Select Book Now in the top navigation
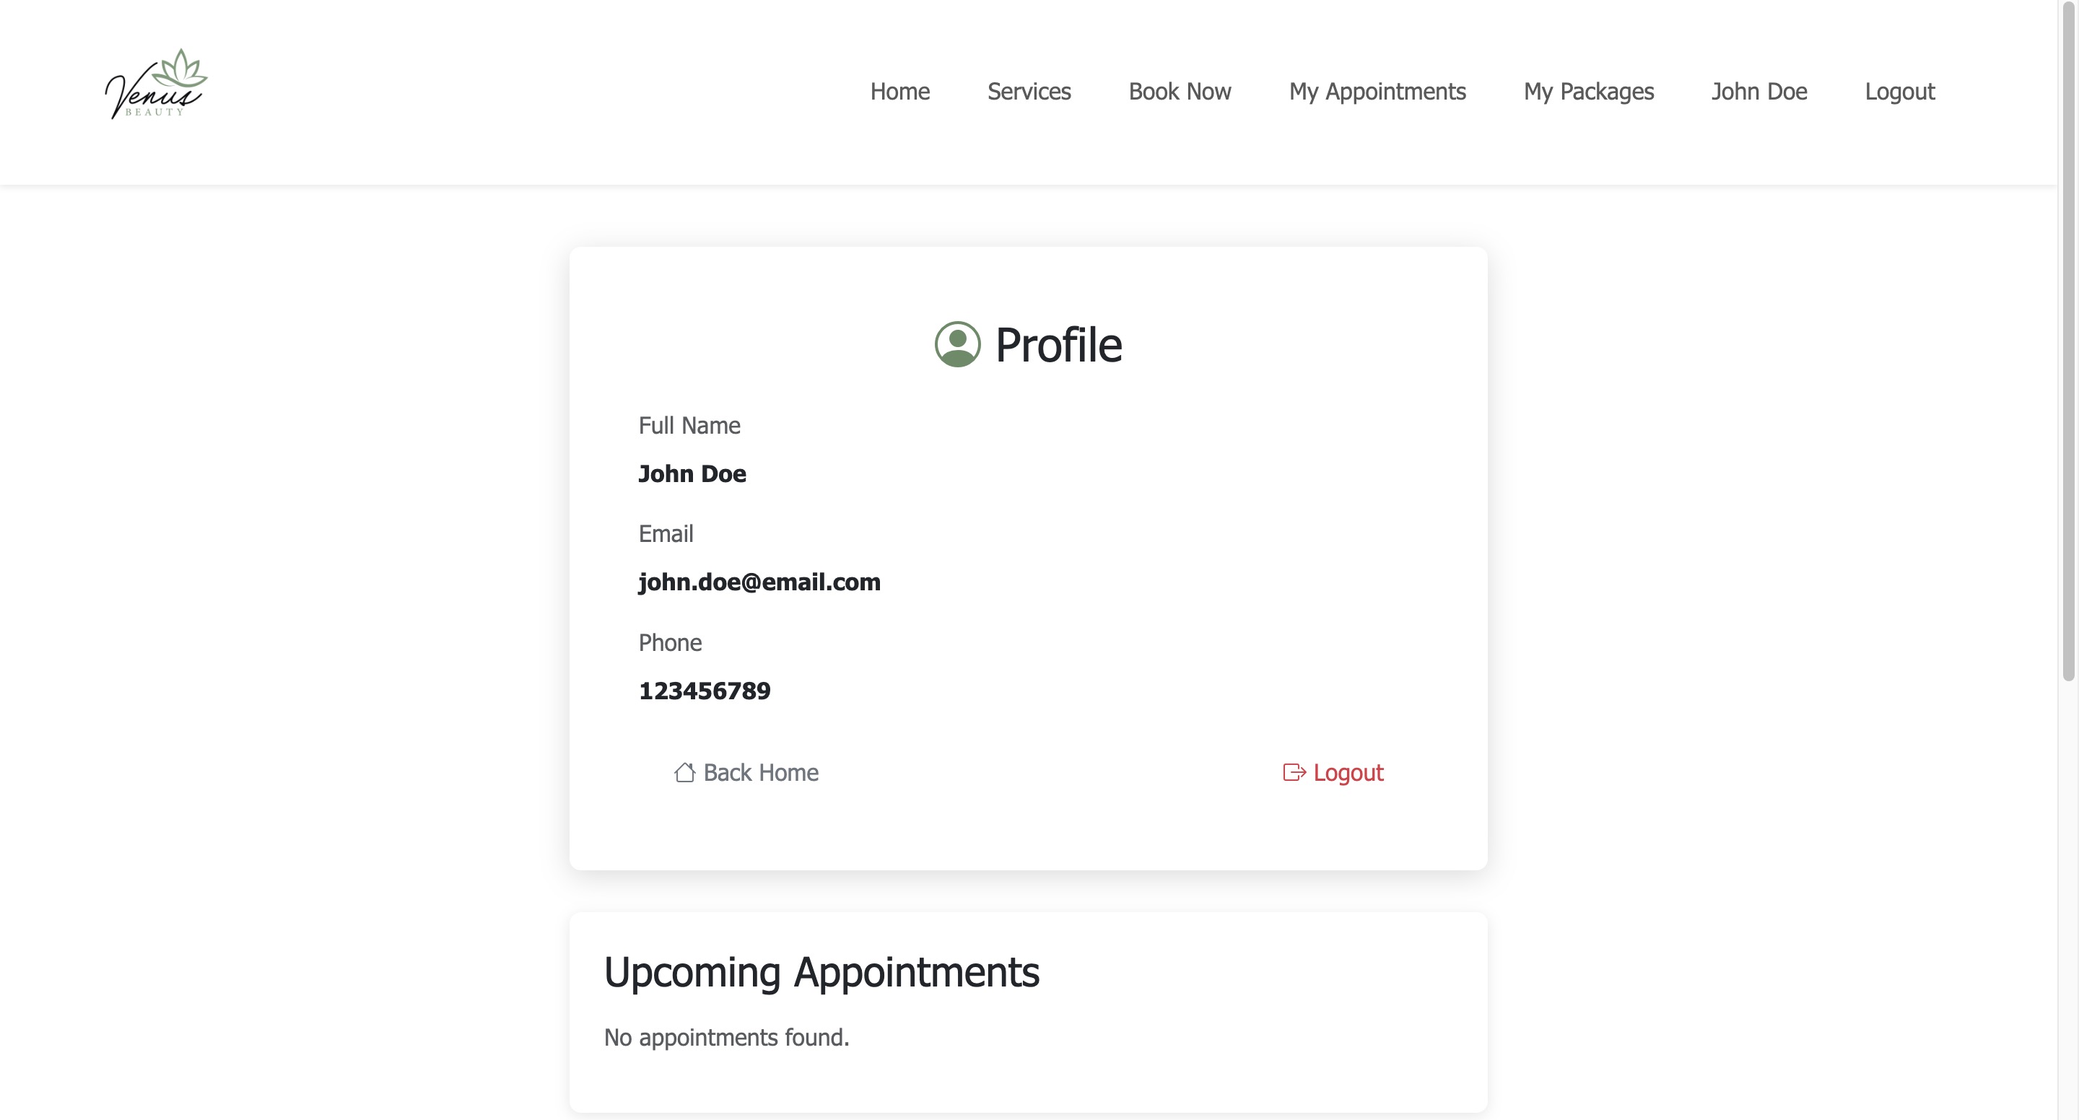2079x1120 pixels. [1179, 92]
